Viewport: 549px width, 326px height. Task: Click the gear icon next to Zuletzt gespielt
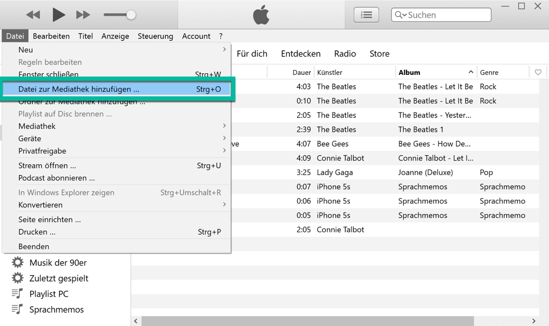click(x=18, y=278)
